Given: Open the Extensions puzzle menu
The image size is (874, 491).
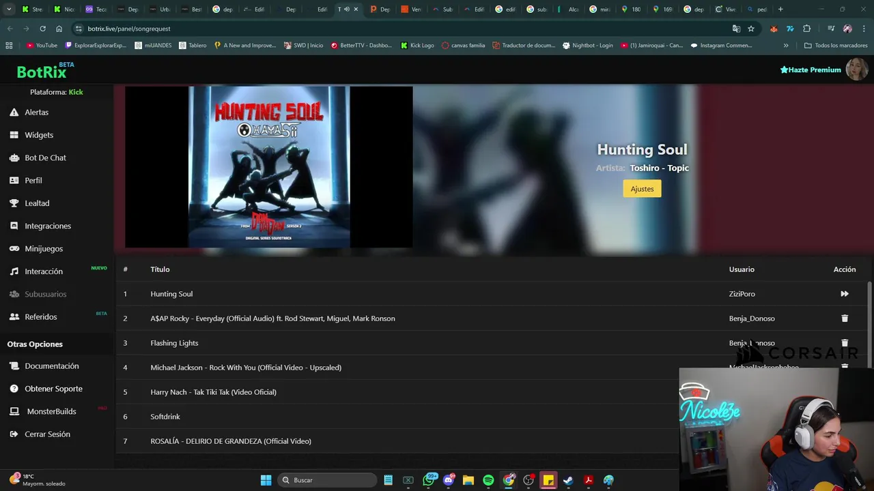Looking at the screenshot, I should pos(806,29).
